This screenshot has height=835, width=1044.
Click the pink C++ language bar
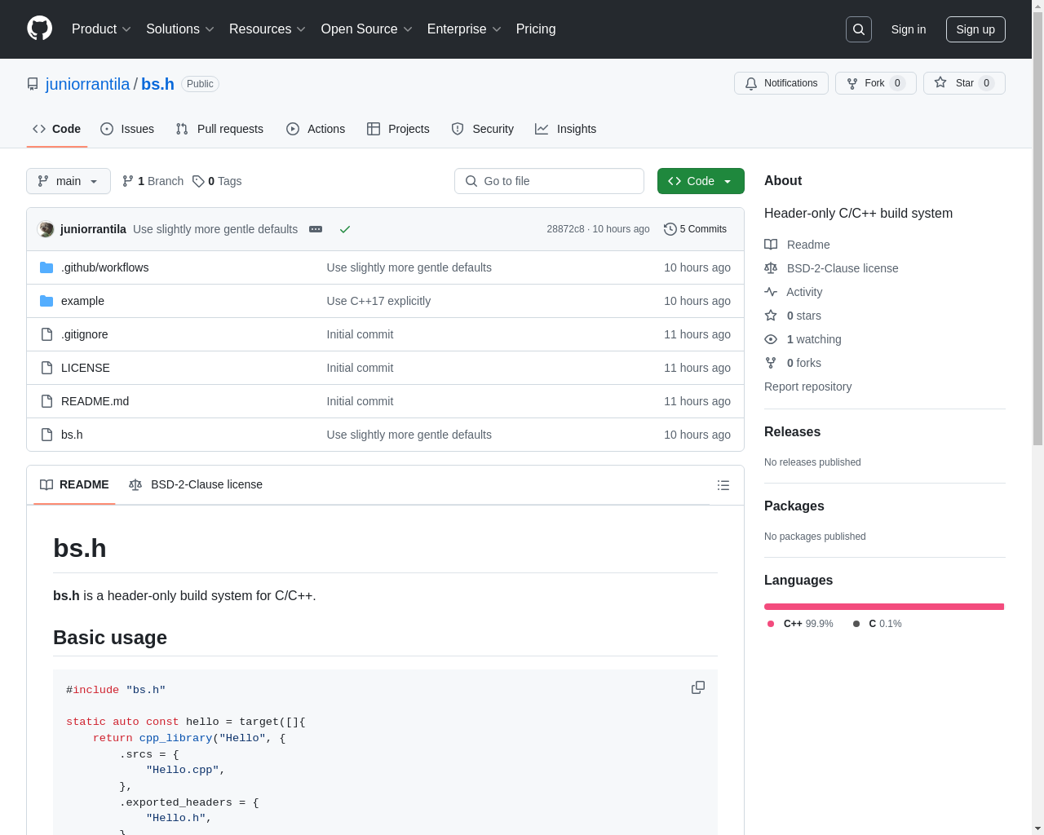[x=884, y=607]
